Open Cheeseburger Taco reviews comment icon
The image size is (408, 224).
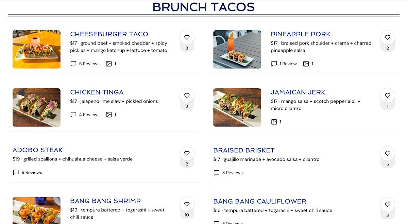[73, 64]
